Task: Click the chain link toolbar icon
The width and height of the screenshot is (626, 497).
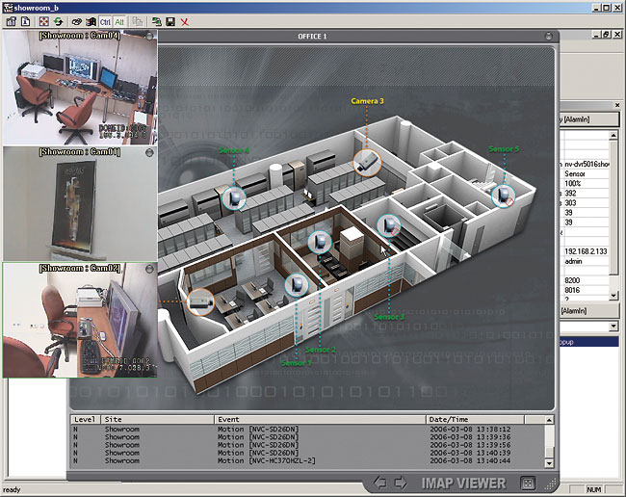Action: click(77, 21)
